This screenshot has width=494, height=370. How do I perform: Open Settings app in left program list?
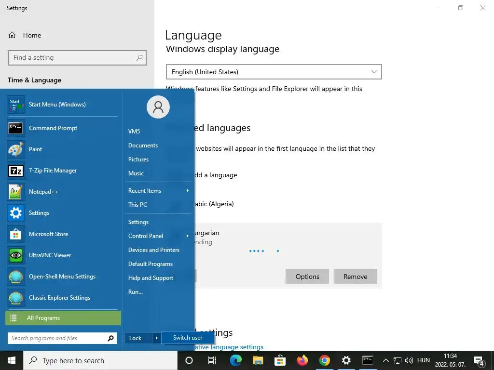62,213
